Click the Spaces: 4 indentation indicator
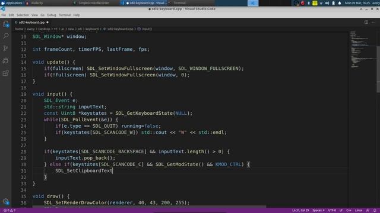Image resolution: width=380 pixels, height=213 pixels. coord(318,211)
